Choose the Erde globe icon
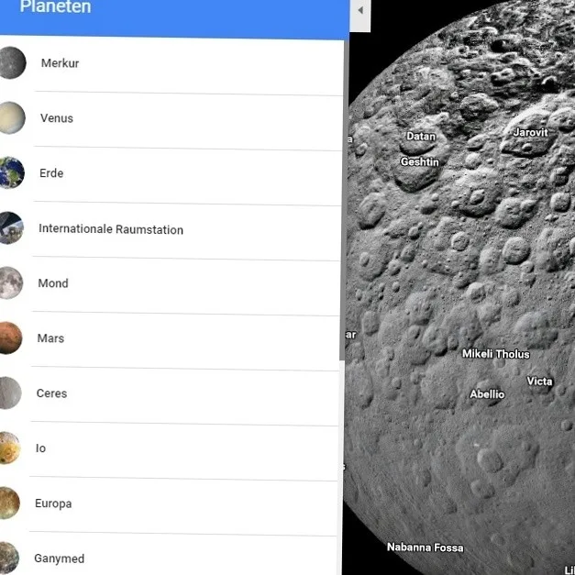This screenshot has height=575, width=575. tap(12, 172)
